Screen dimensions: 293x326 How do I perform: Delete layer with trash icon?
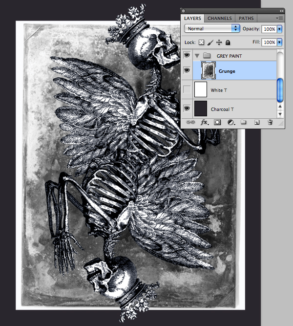pos(270,122)
